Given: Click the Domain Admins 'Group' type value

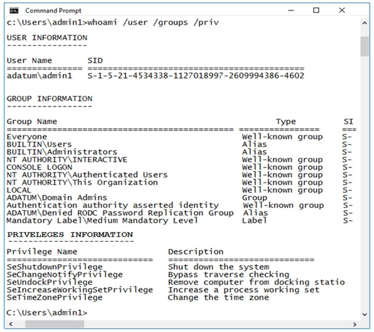Looking at the screenshot, I should tap(254, 198).
